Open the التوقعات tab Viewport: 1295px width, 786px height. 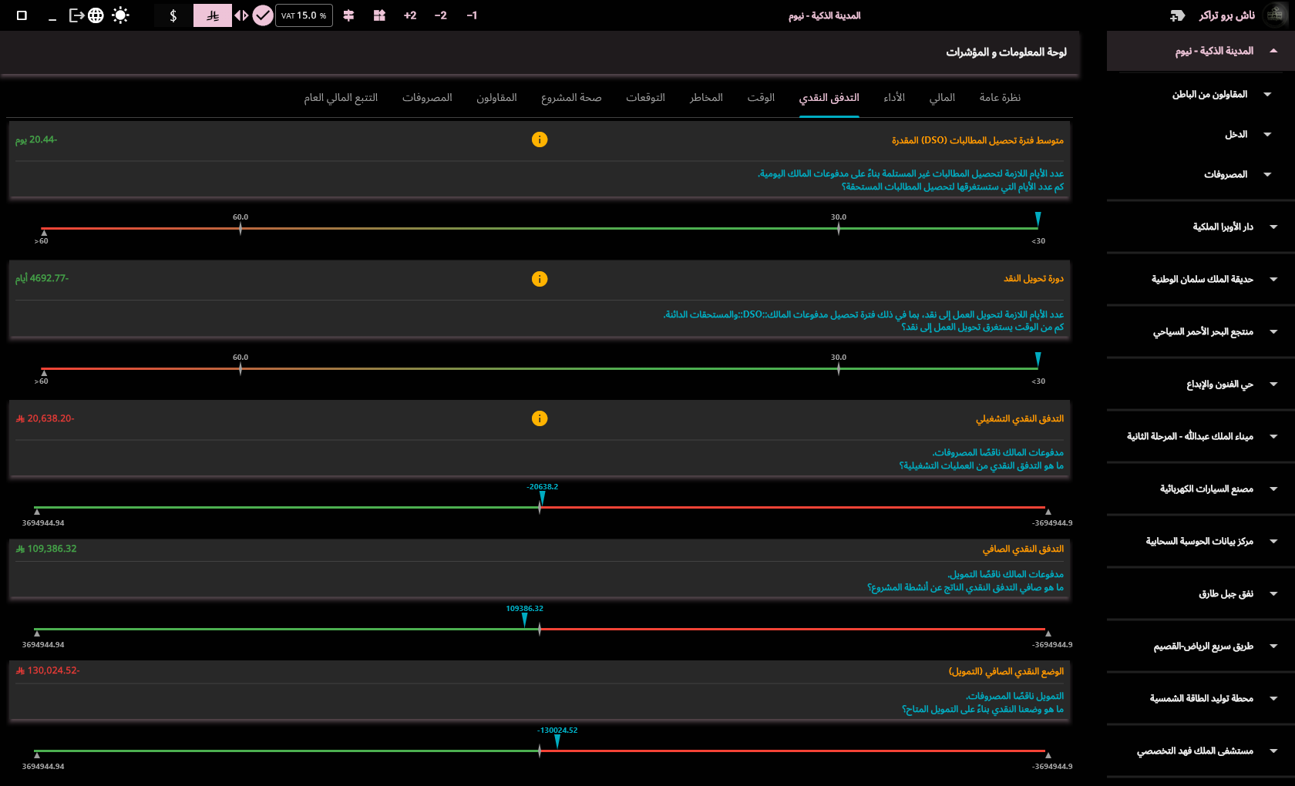pyautogui.click(x=645, y=98)
